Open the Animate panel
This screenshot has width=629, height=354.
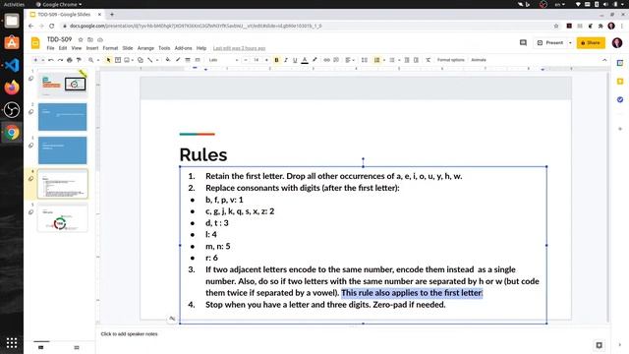pyautogui.click(x=479, y=60)
